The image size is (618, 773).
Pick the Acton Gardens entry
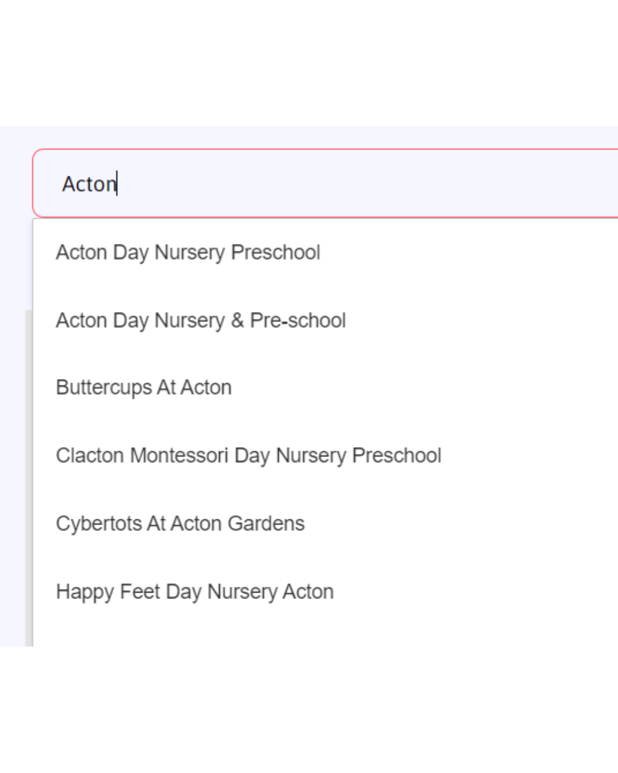pyautogui.click(x=325, y=523)
